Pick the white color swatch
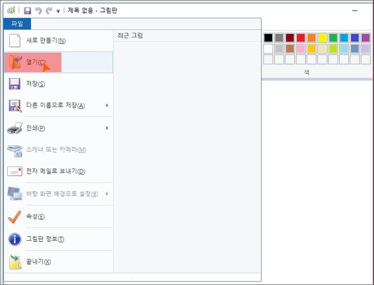 coord(268,49)
